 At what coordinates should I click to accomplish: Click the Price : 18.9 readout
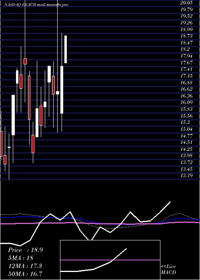25,250
